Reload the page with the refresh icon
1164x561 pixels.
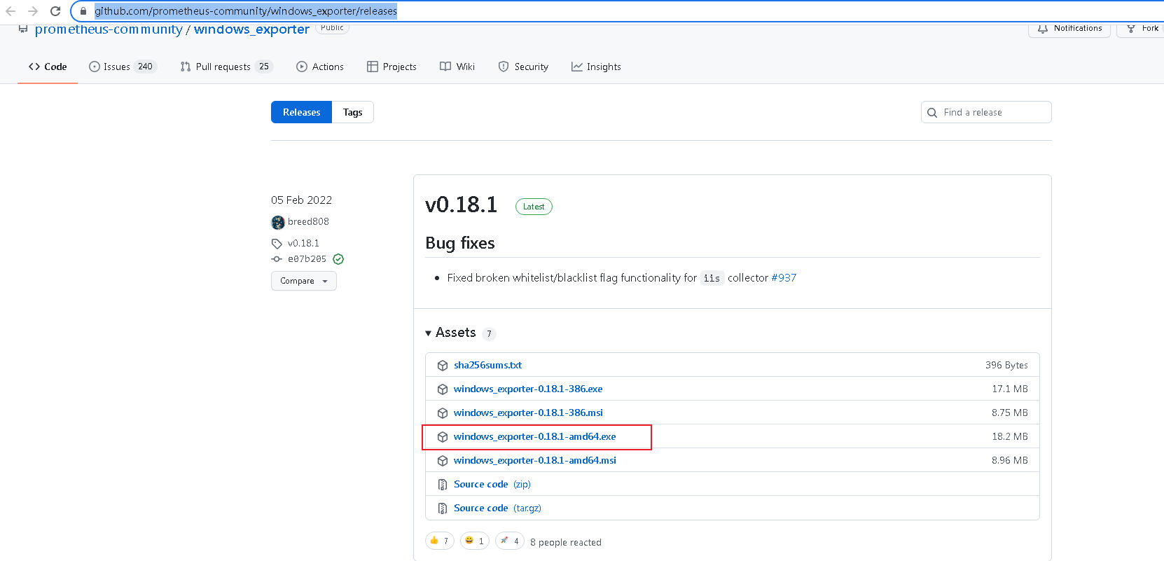55,11
